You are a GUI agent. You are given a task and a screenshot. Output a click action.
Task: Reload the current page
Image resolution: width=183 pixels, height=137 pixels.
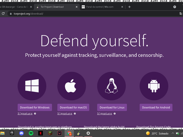pyautogui.click(x=3, y=13)
